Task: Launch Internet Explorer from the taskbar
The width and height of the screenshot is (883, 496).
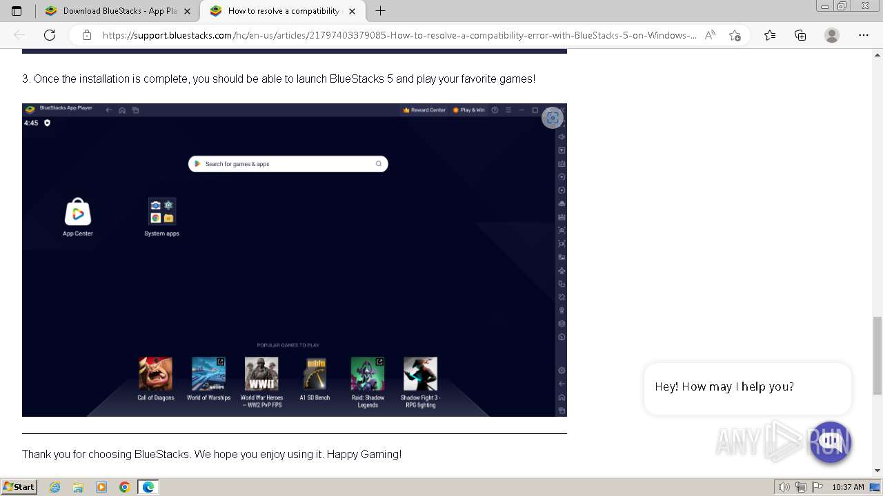Action: pyautogui.click(x=55, y=487)
